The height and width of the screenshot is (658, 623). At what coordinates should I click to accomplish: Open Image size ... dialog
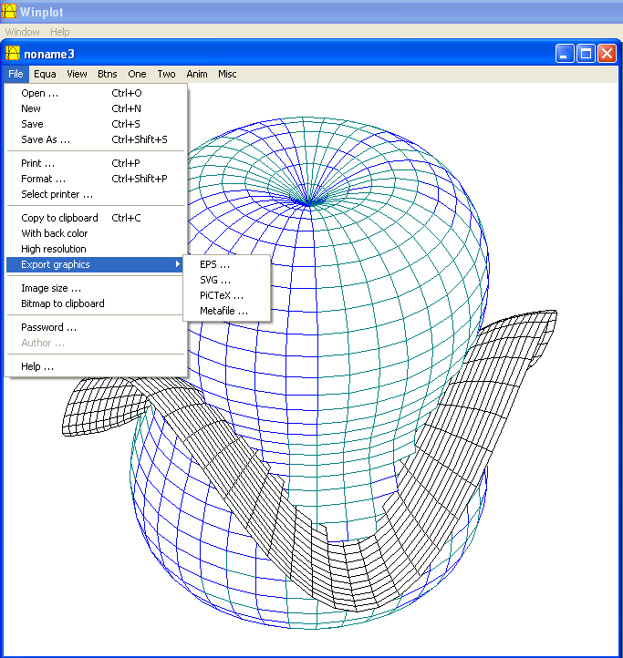[x=96, y=288]
